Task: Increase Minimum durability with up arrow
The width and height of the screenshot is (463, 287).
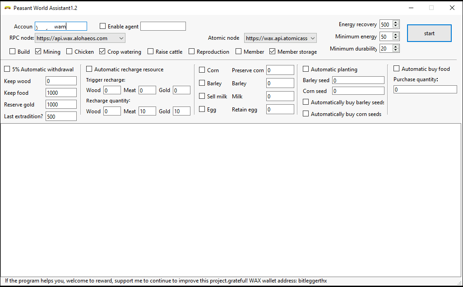Action: pos(396,46)
